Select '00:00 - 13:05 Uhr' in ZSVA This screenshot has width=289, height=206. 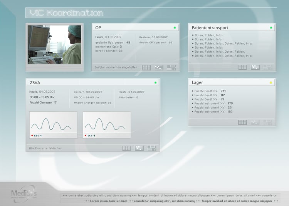pos(42,97)
